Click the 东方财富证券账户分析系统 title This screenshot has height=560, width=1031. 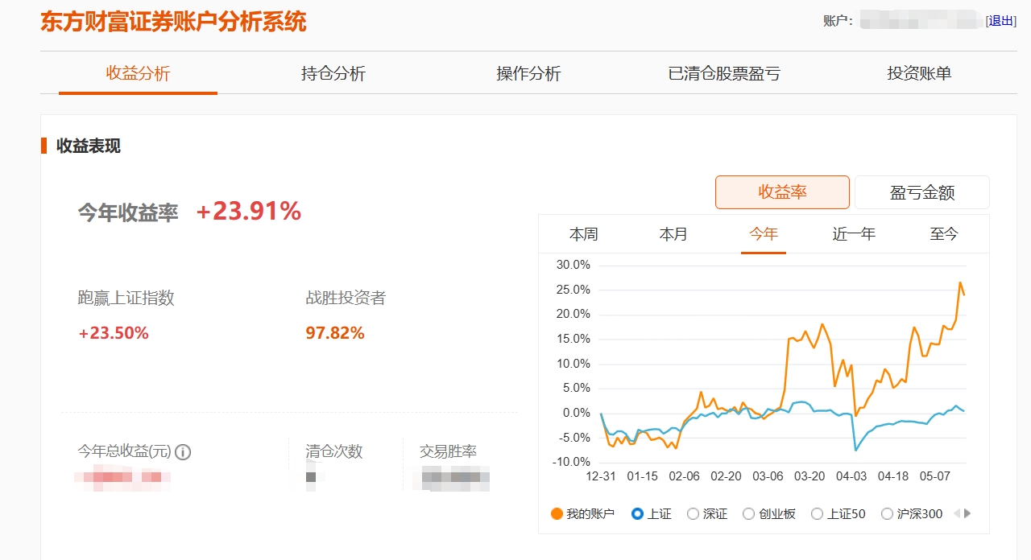tap(173, 22)
